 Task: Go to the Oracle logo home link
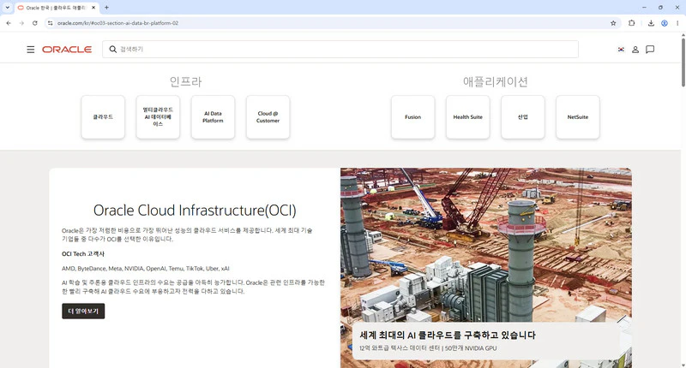point(67,50)
